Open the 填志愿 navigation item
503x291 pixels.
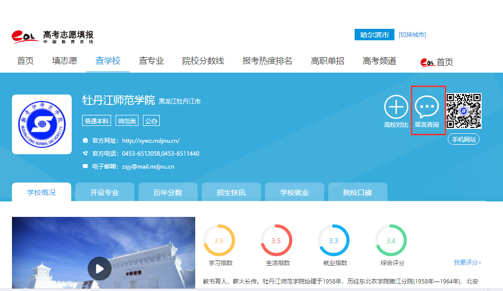(64, 61)
